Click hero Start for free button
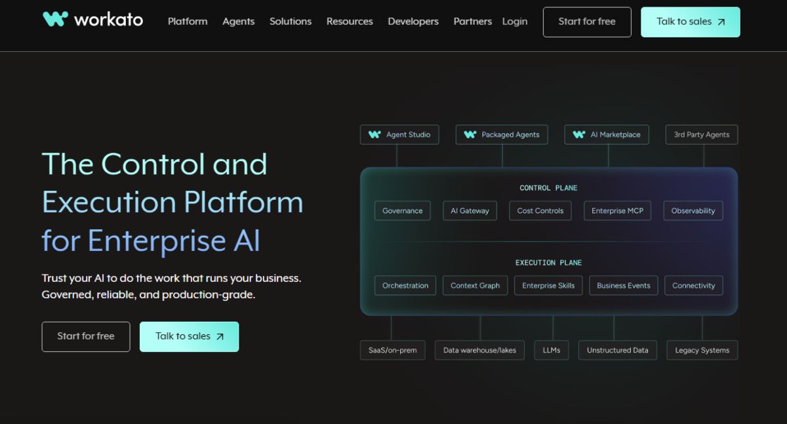This screenshot has height=424, width=787. click(x=86, y=336)
